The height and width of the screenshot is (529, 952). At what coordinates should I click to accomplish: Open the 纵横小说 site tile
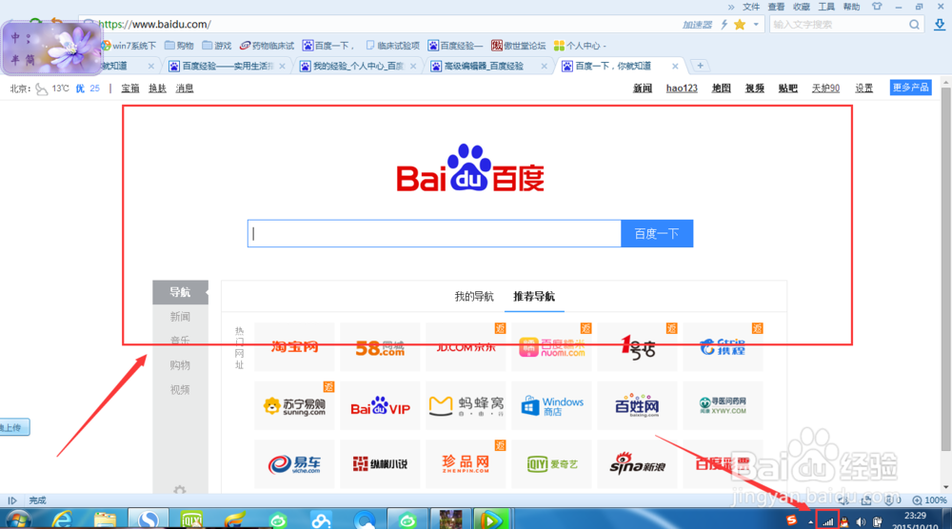pos(380,464)
